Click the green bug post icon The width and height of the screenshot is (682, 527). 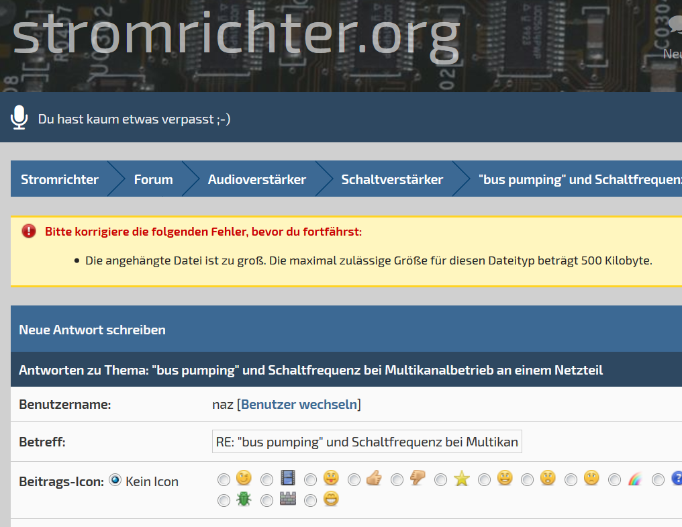pyautogui.click(x=244, y=499)
